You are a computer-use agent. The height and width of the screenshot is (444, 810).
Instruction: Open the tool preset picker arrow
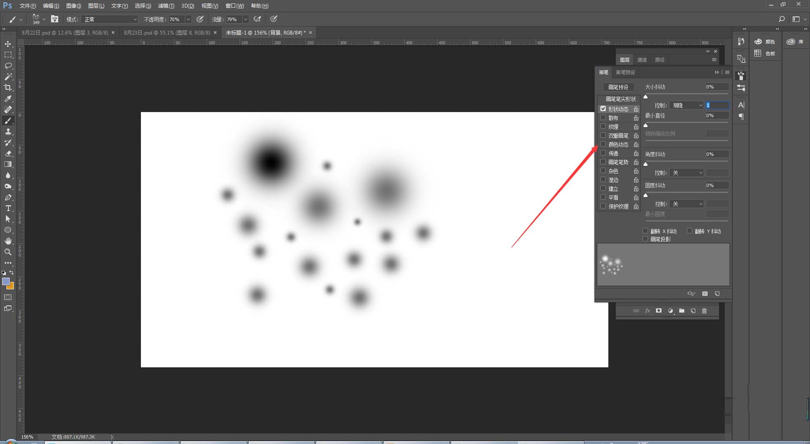pyautogui.click(x=21, y=19)
